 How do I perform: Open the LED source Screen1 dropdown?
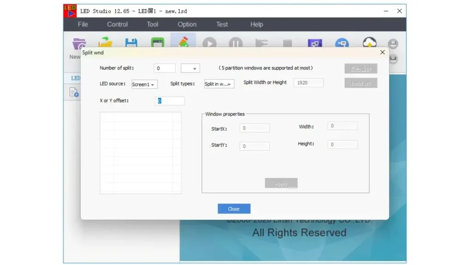144,84
